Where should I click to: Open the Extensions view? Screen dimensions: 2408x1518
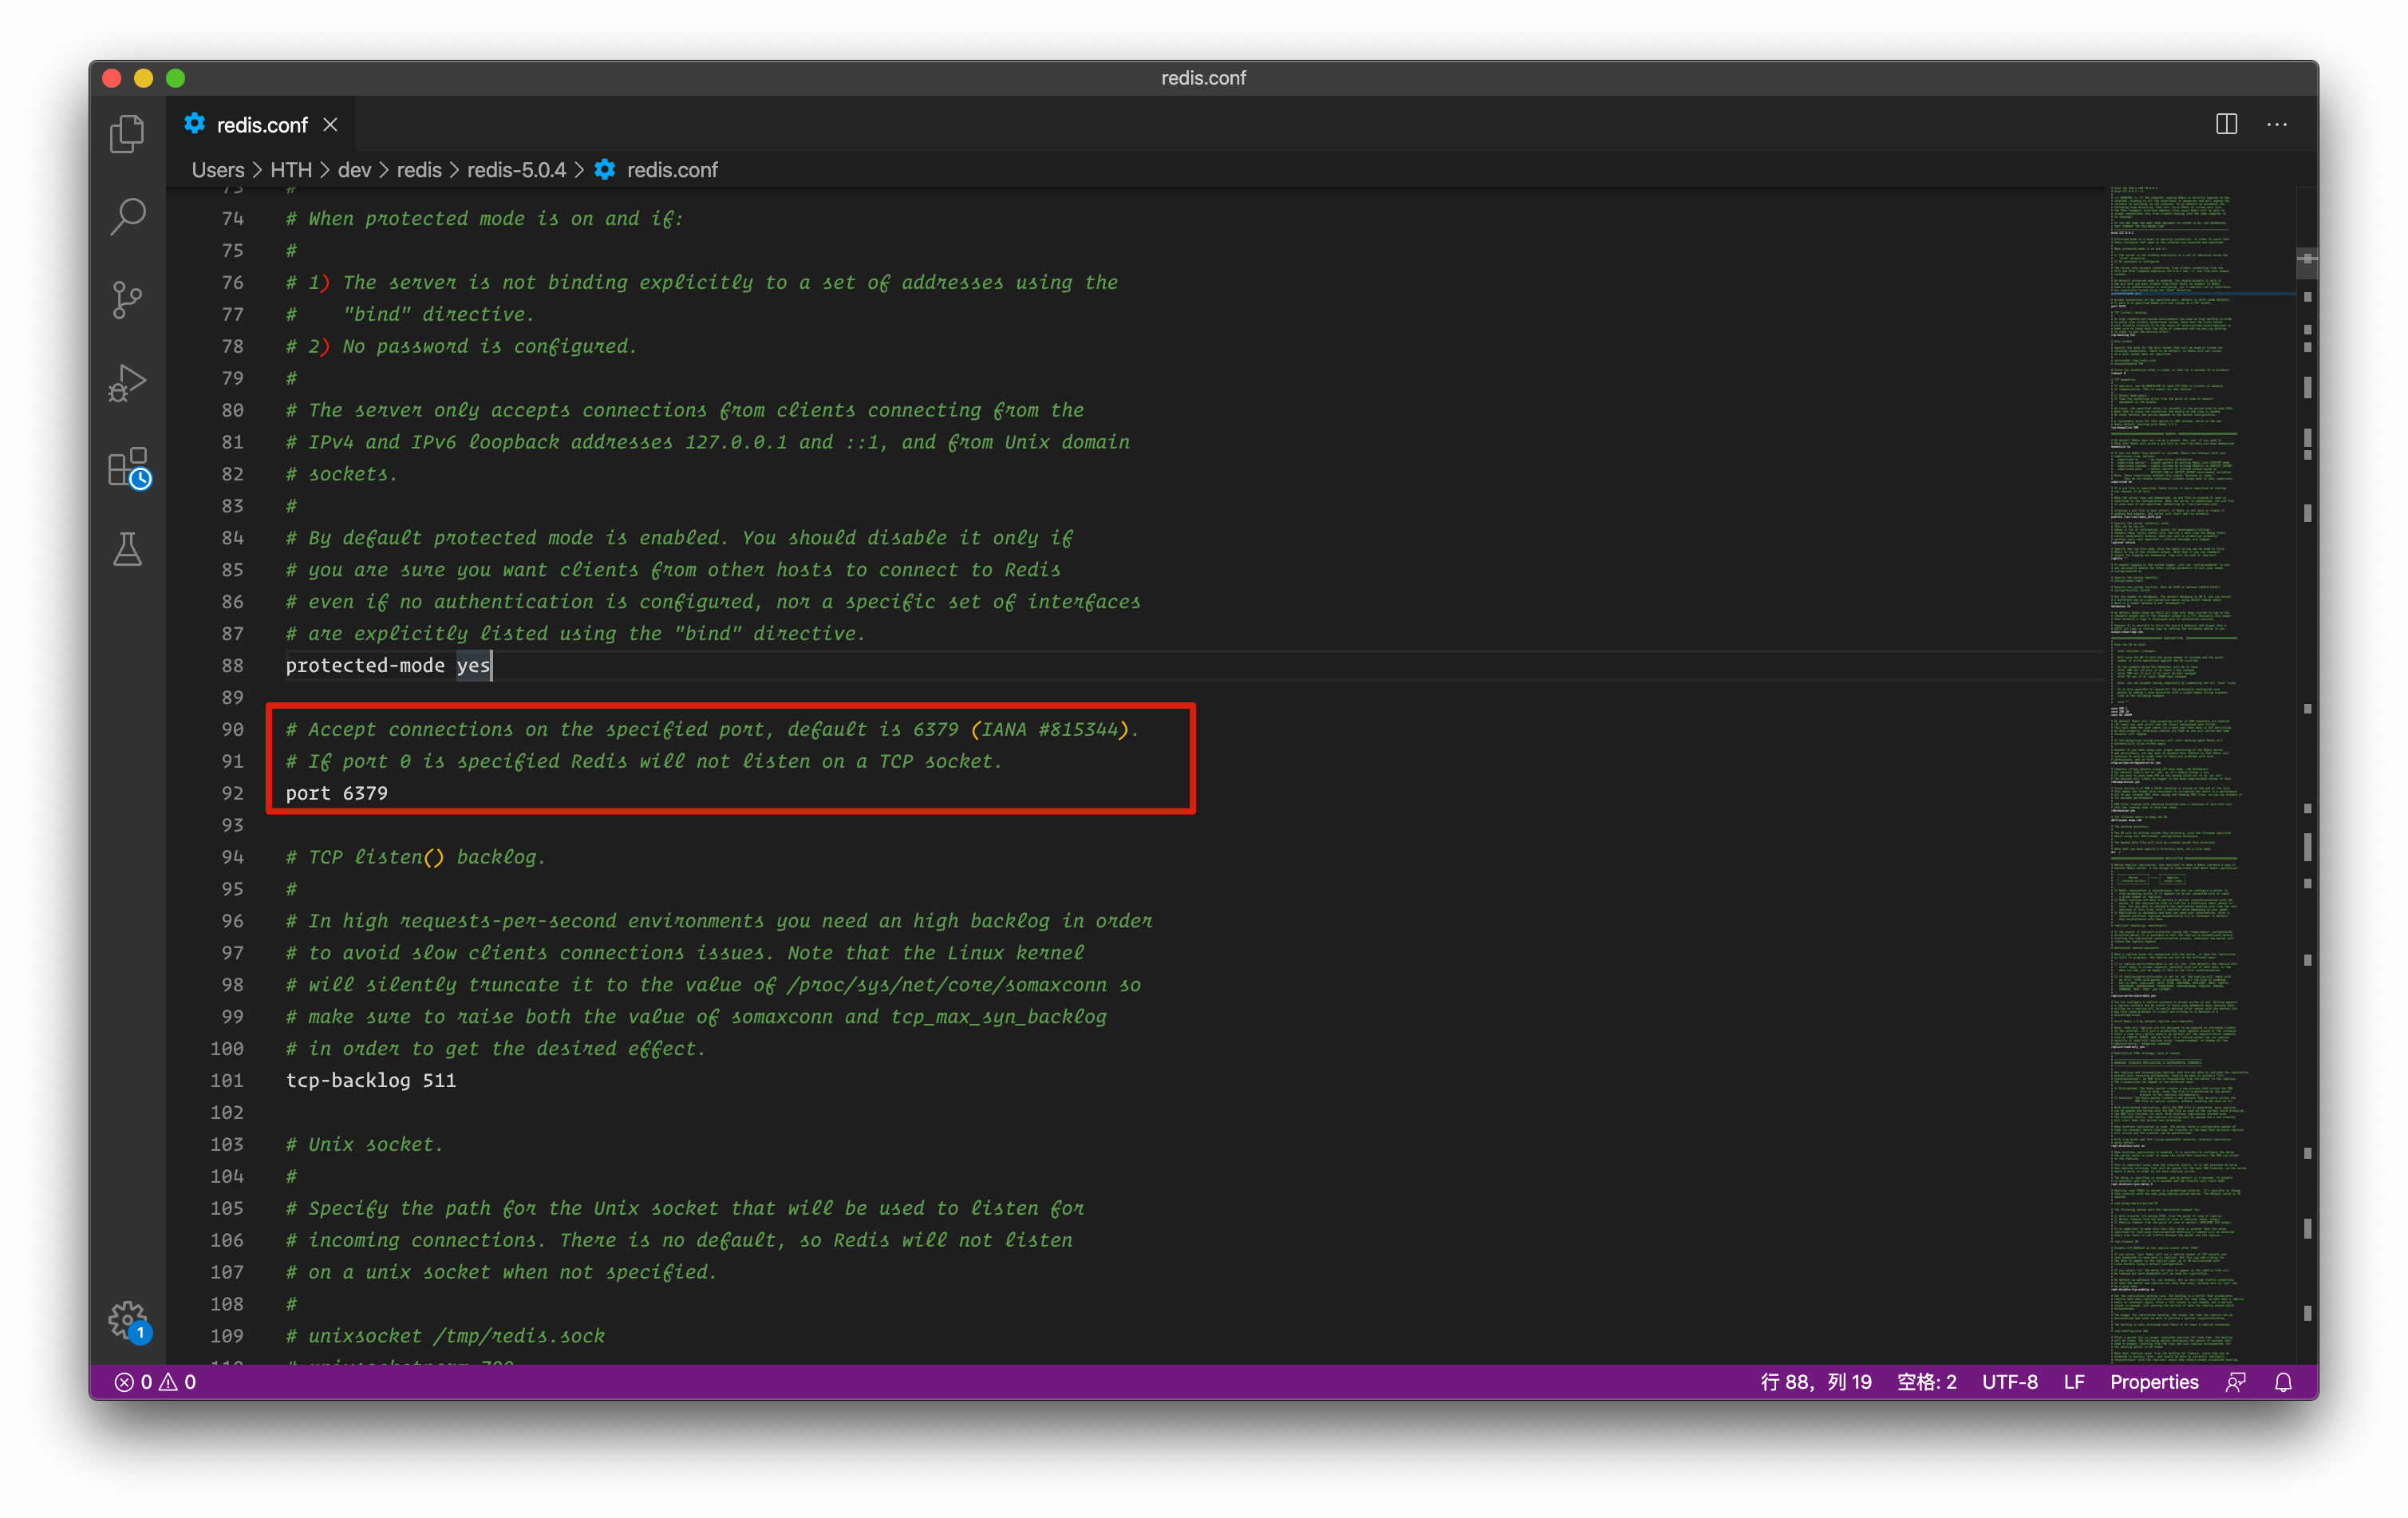129,467
